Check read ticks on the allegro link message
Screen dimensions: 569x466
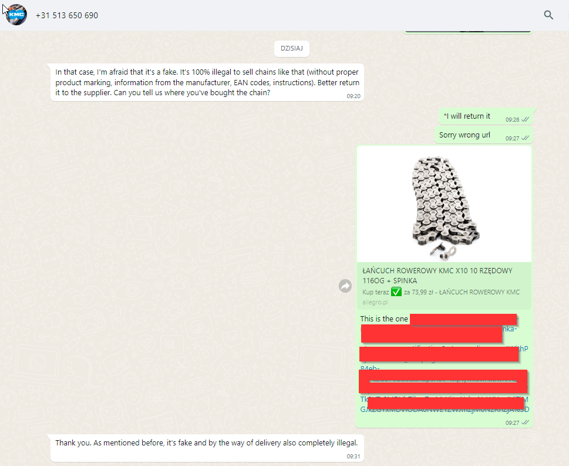pyautogui.click(x=525, y=423)
